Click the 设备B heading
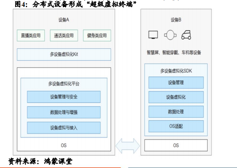Viewport: 237px width, 168px height. tap(176, 20)
